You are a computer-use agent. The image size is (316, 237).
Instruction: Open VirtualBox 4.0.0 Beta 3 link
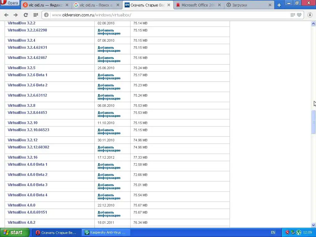pyautogui.click(x=27, y=185)
